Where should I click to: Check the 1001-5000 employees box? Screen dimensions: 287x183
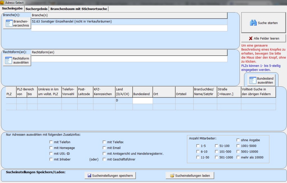(238, 146)
